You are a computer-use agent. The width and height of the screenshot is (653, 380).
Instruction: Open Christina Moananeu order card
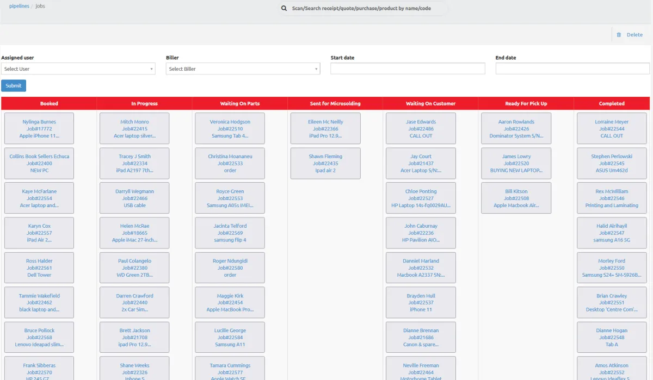pyautogui.click(x=230, y=163)
